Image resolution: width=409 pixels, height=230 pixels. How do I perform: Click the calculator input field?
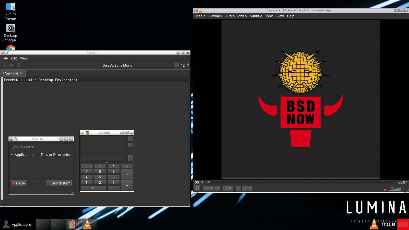tap(104, 158)
